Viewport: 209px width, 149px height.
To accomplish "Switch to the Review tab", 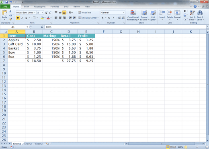I will click(77, 6).
